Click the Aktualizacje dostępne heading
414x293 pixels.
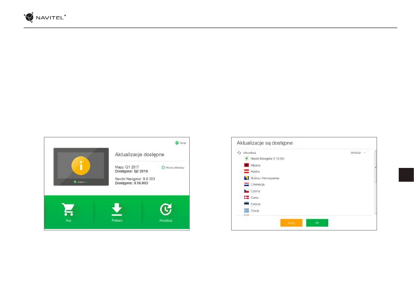[x=139, y=155]
